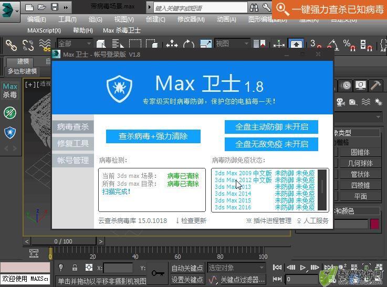Open the MAXScript(X) menu

point(44,30)
